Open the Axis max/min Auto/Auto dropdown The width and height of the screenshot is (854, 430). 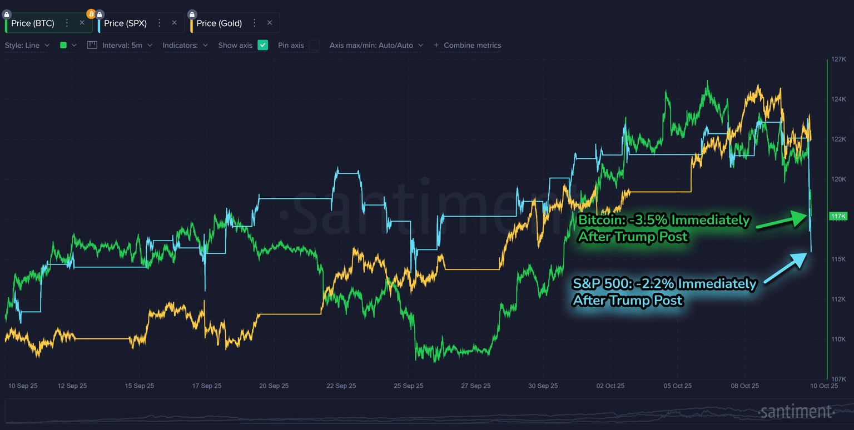tap(376, 45)
